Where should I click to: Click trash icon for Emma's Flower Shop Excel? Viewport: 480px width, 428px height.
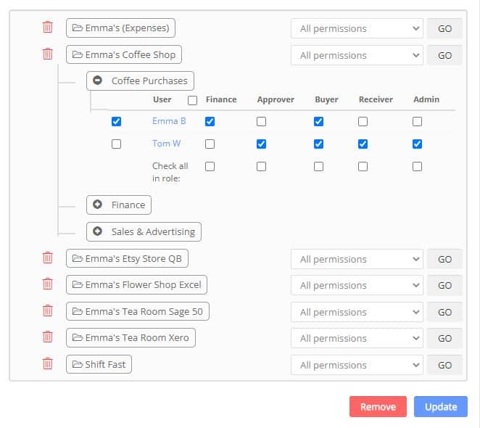pos(47,284)
